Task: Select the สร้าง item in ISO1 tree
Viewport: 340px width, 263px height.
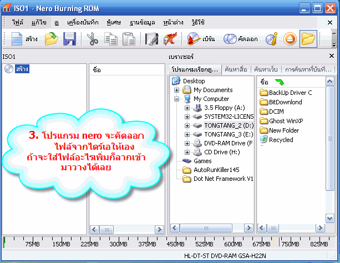Action: pos(22,69)
